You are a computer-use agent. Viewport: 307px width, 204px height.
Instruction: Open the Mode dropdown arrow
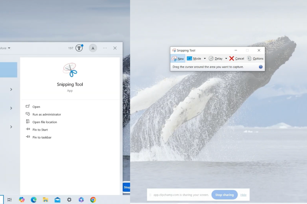click(x=205, y=59)
